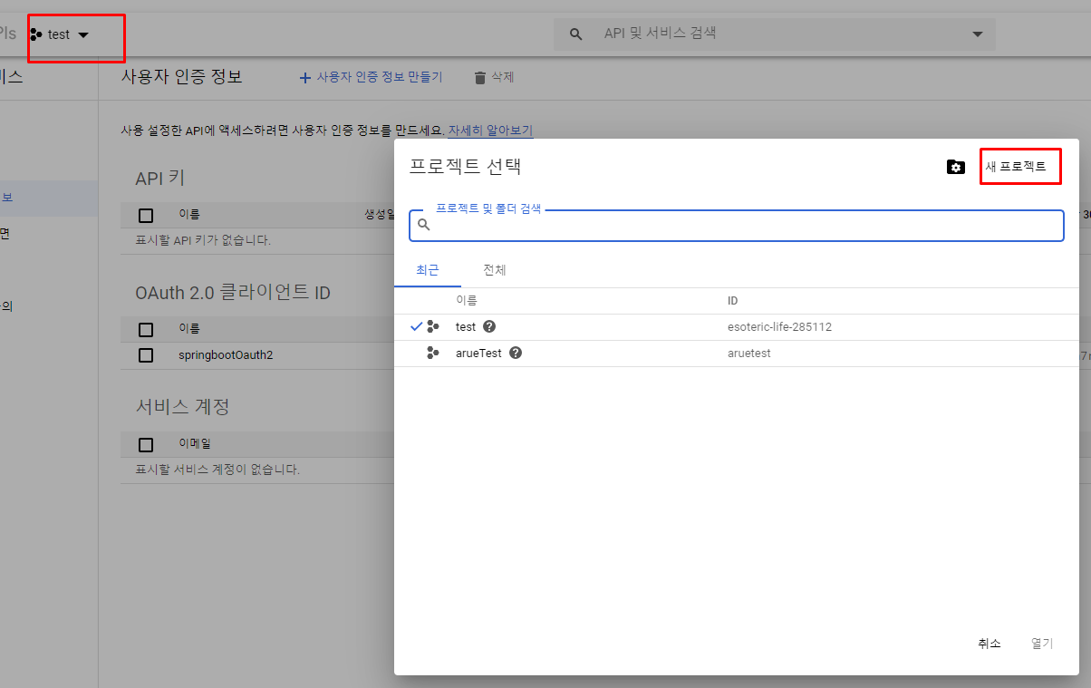Click the help icon next to test project

(x=489, y=326)
